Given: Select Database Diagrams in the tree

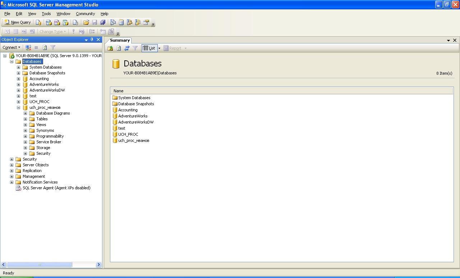Looking at the screenshot, I should click(x=53, y=113).
